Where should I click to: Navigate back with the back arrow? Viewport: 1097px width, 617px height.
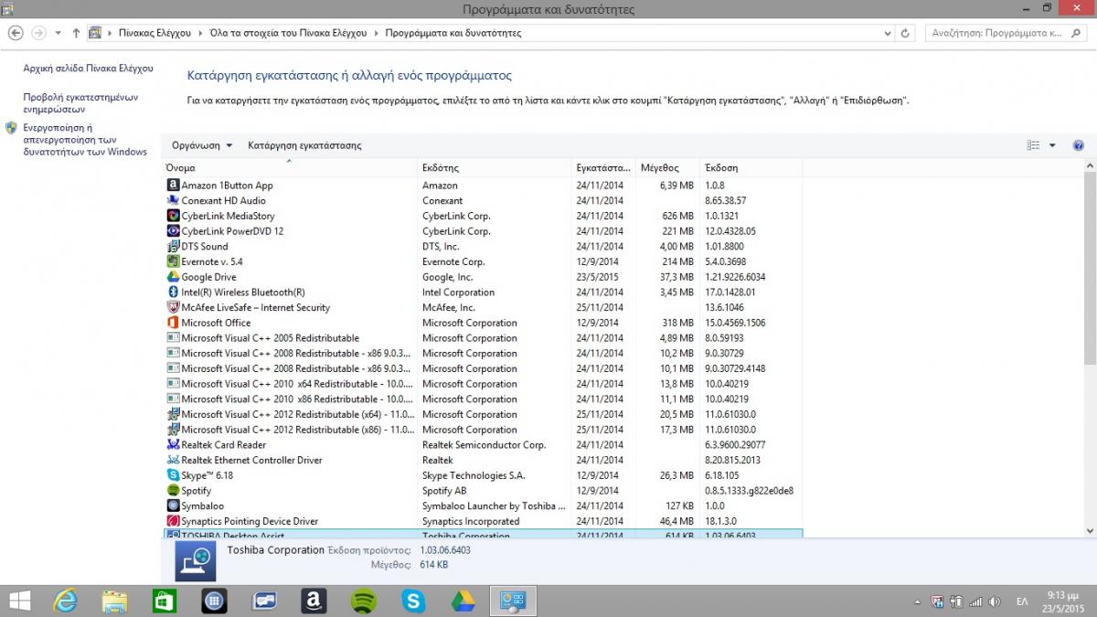pos(16,33)
